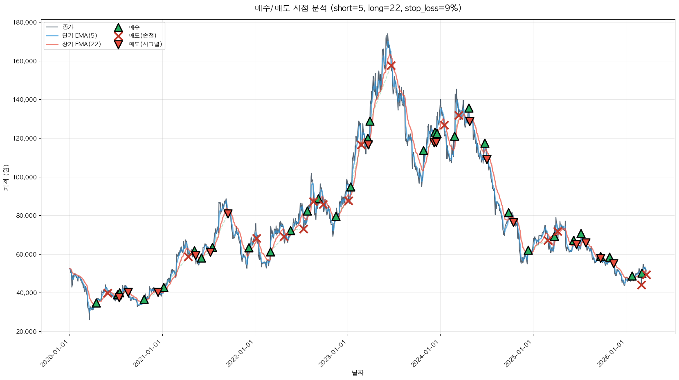This screenshot has width=679, height=380.
Task: Click the 날짜 x-axis label
Action: [357, 373]
